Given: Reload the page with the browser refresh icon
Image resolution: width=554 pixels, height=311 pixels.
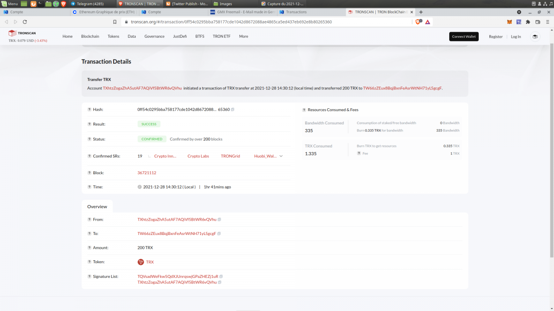Looking at the screenshot, I should 24,22.
